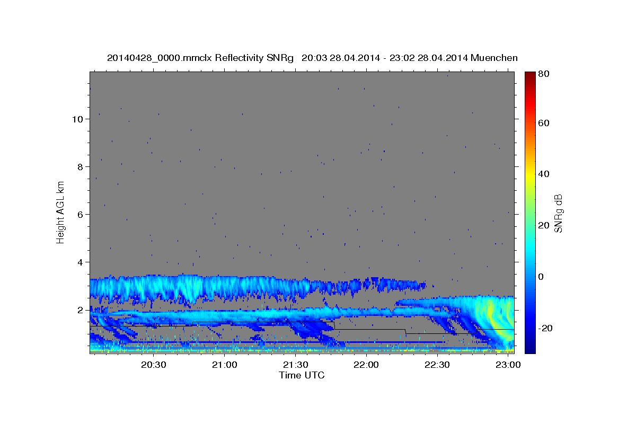
Task: Click the height axis label 8
Action: click(81, 167)
